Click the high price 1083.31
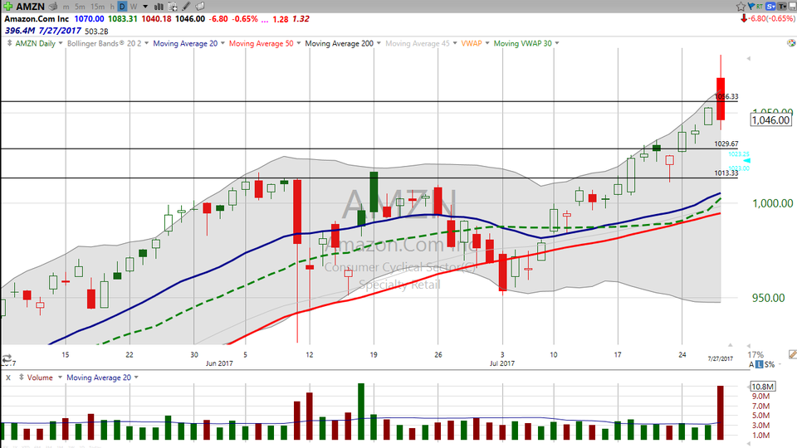Viewport: 797px width, 448px height. pos(123,19)
